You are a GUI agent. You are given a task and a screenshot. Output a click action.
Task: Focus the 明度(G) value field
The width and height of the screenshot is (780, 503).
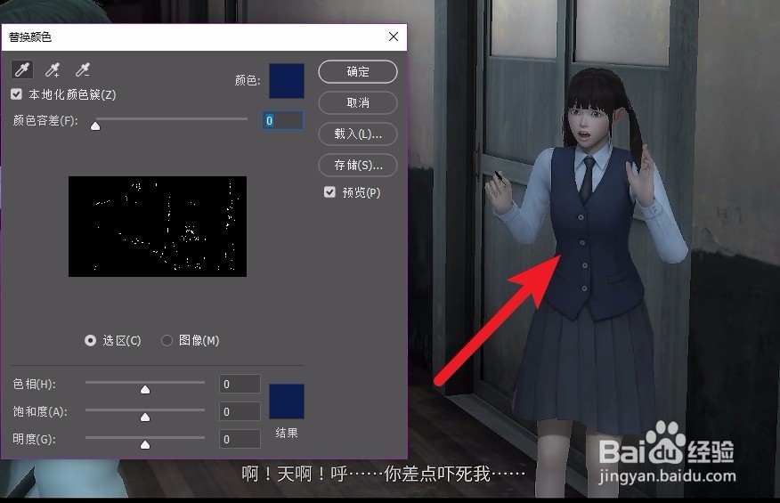240,439
